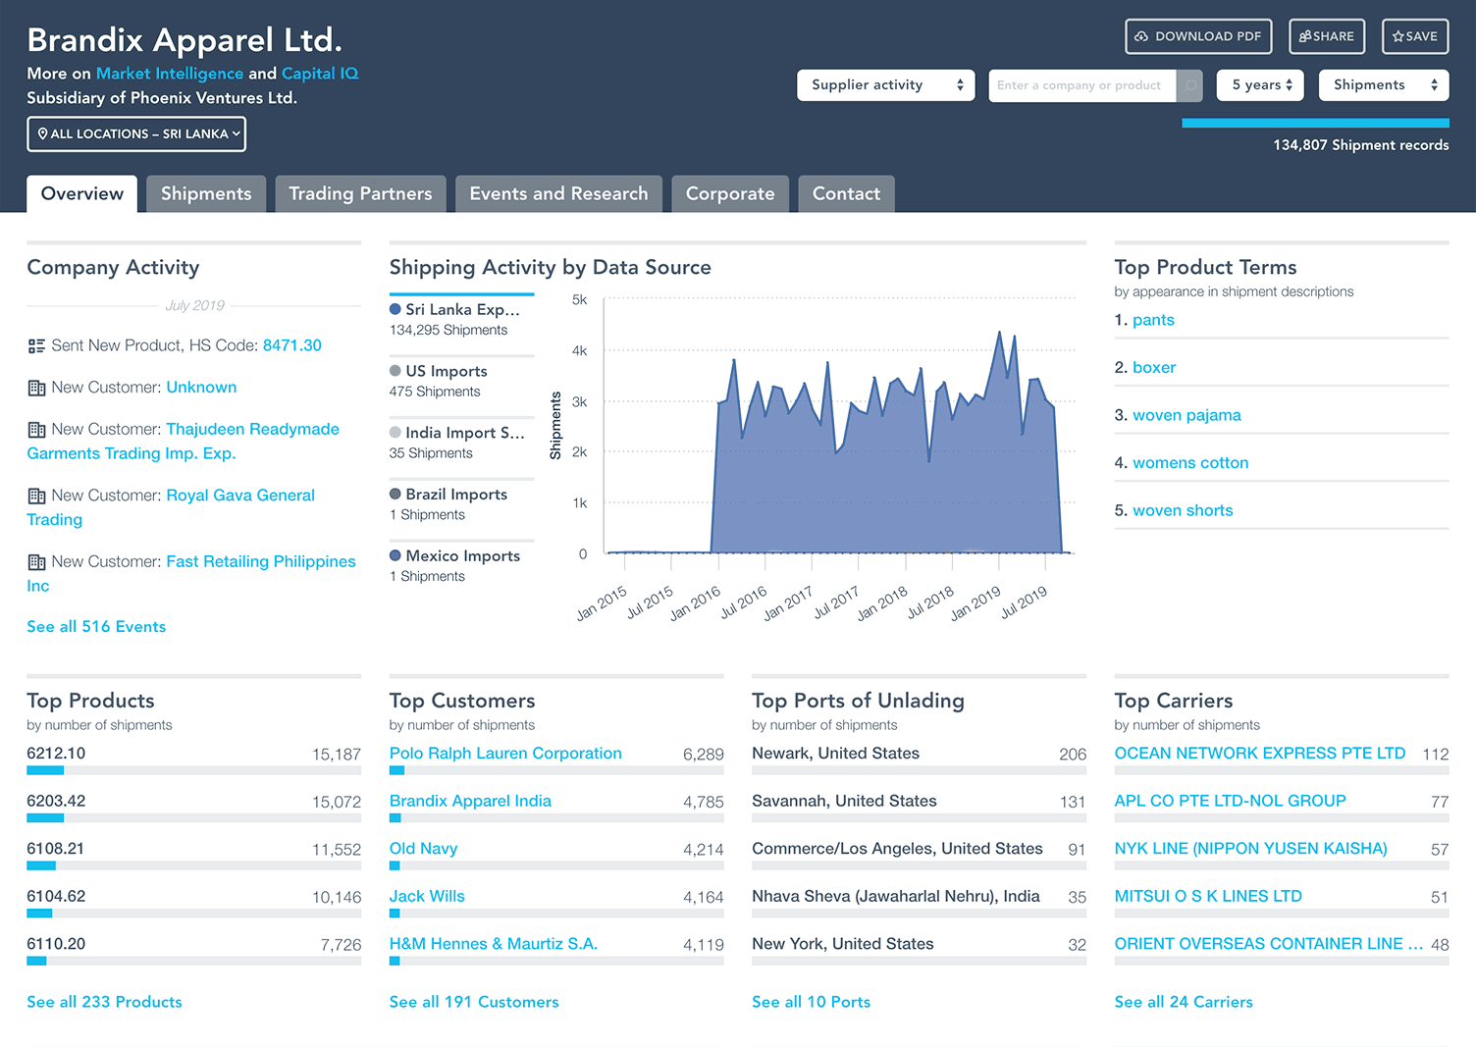Screen dimensions: 1476x1047
Task: Click building icon next to New Customer Unknown
Action: [x=36, y=388]
